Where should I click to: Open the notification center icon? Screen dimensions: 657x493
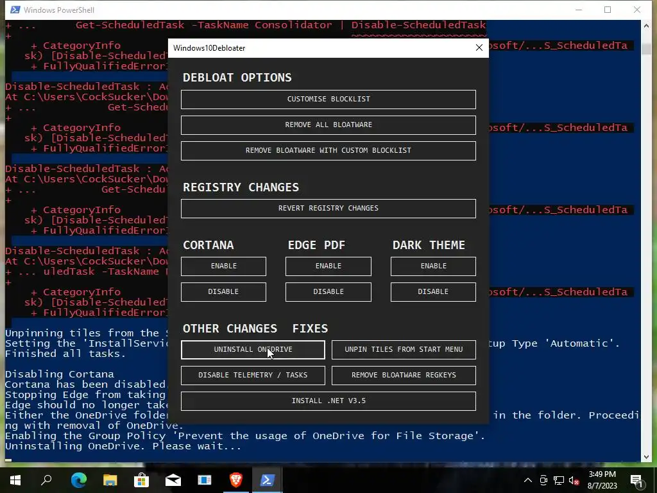pos(636,480)
